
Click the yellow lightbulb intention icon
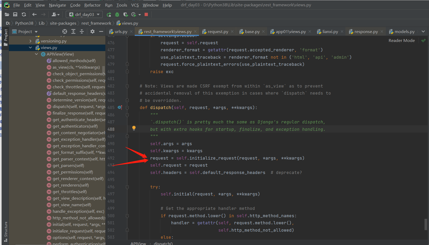coord(134,128)
